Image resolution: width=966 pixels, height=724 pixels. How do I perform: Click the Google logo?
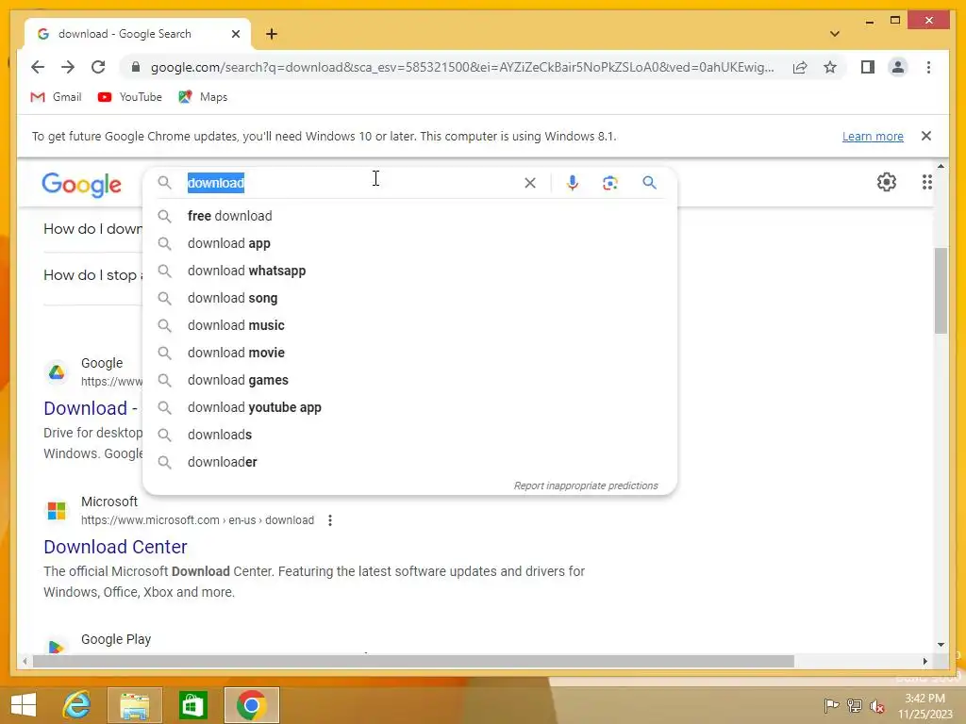tap(81, 184)
